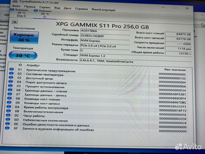Viewport: 205px width, 154px height.
Task: Click the status icon for attribute 09
Action: pyautogui.click(x=9, y=102)
